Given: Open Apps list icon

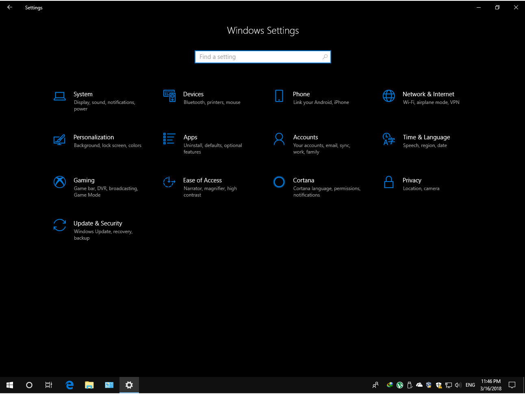Looking at the screenshot, I should click(x=169, y=139).
